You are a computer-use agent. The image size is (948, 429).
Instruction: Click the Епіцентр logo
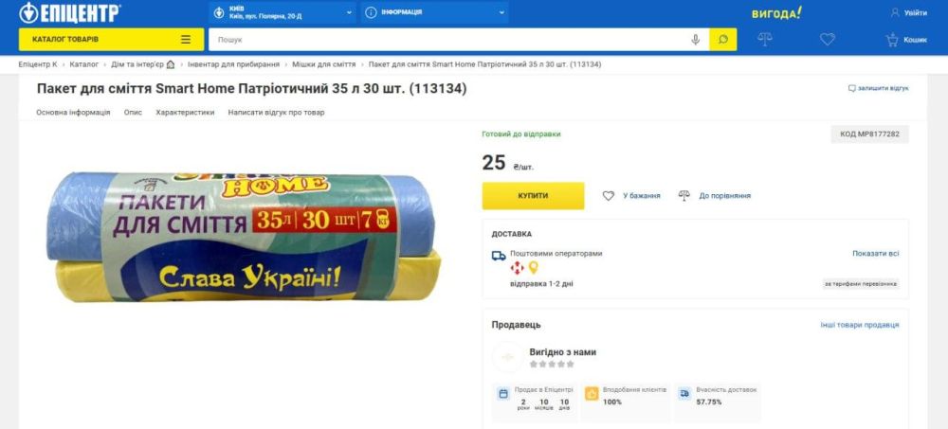70,13
